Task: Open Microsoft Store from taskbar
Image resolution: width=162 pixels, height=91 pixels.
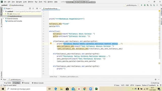Action: pyautogui.click(x=67, y=89)
